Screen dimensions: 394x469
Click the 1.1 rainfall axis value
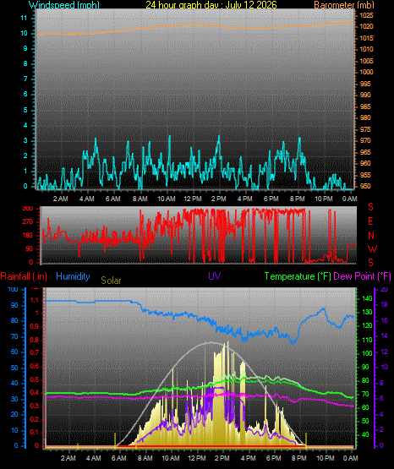(35, 301)
